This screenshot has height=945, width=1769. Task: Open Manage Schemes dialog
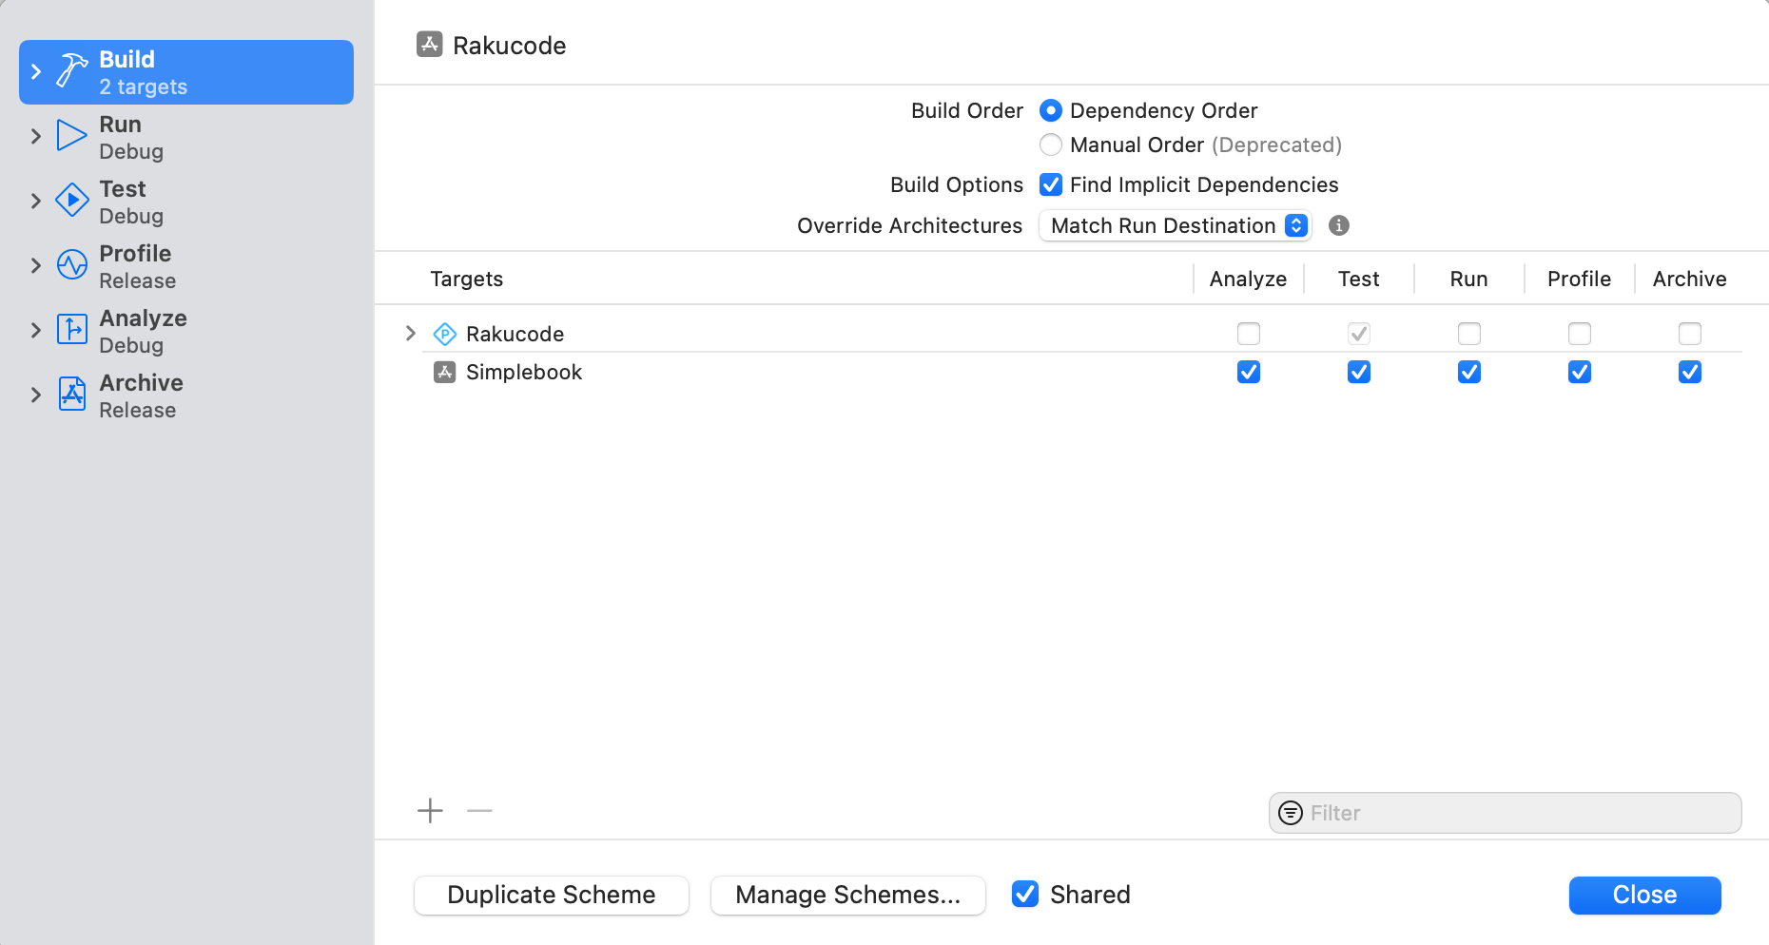(x=847, y=895)
